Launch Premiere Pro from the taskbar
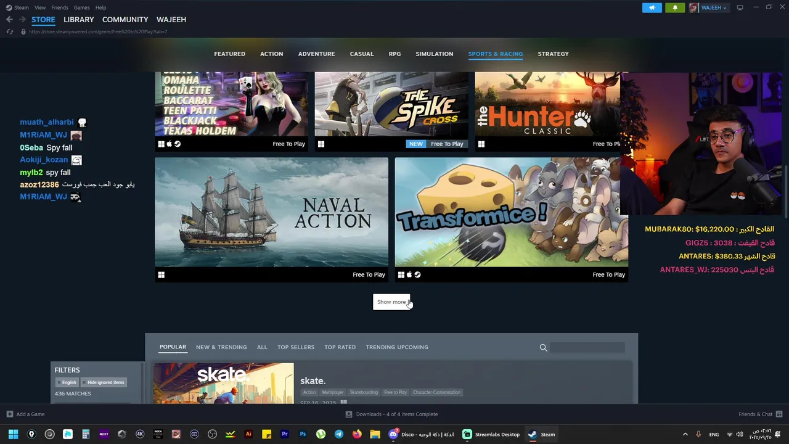789x444 pixels. pyautogui.click(x=284, y=434)
